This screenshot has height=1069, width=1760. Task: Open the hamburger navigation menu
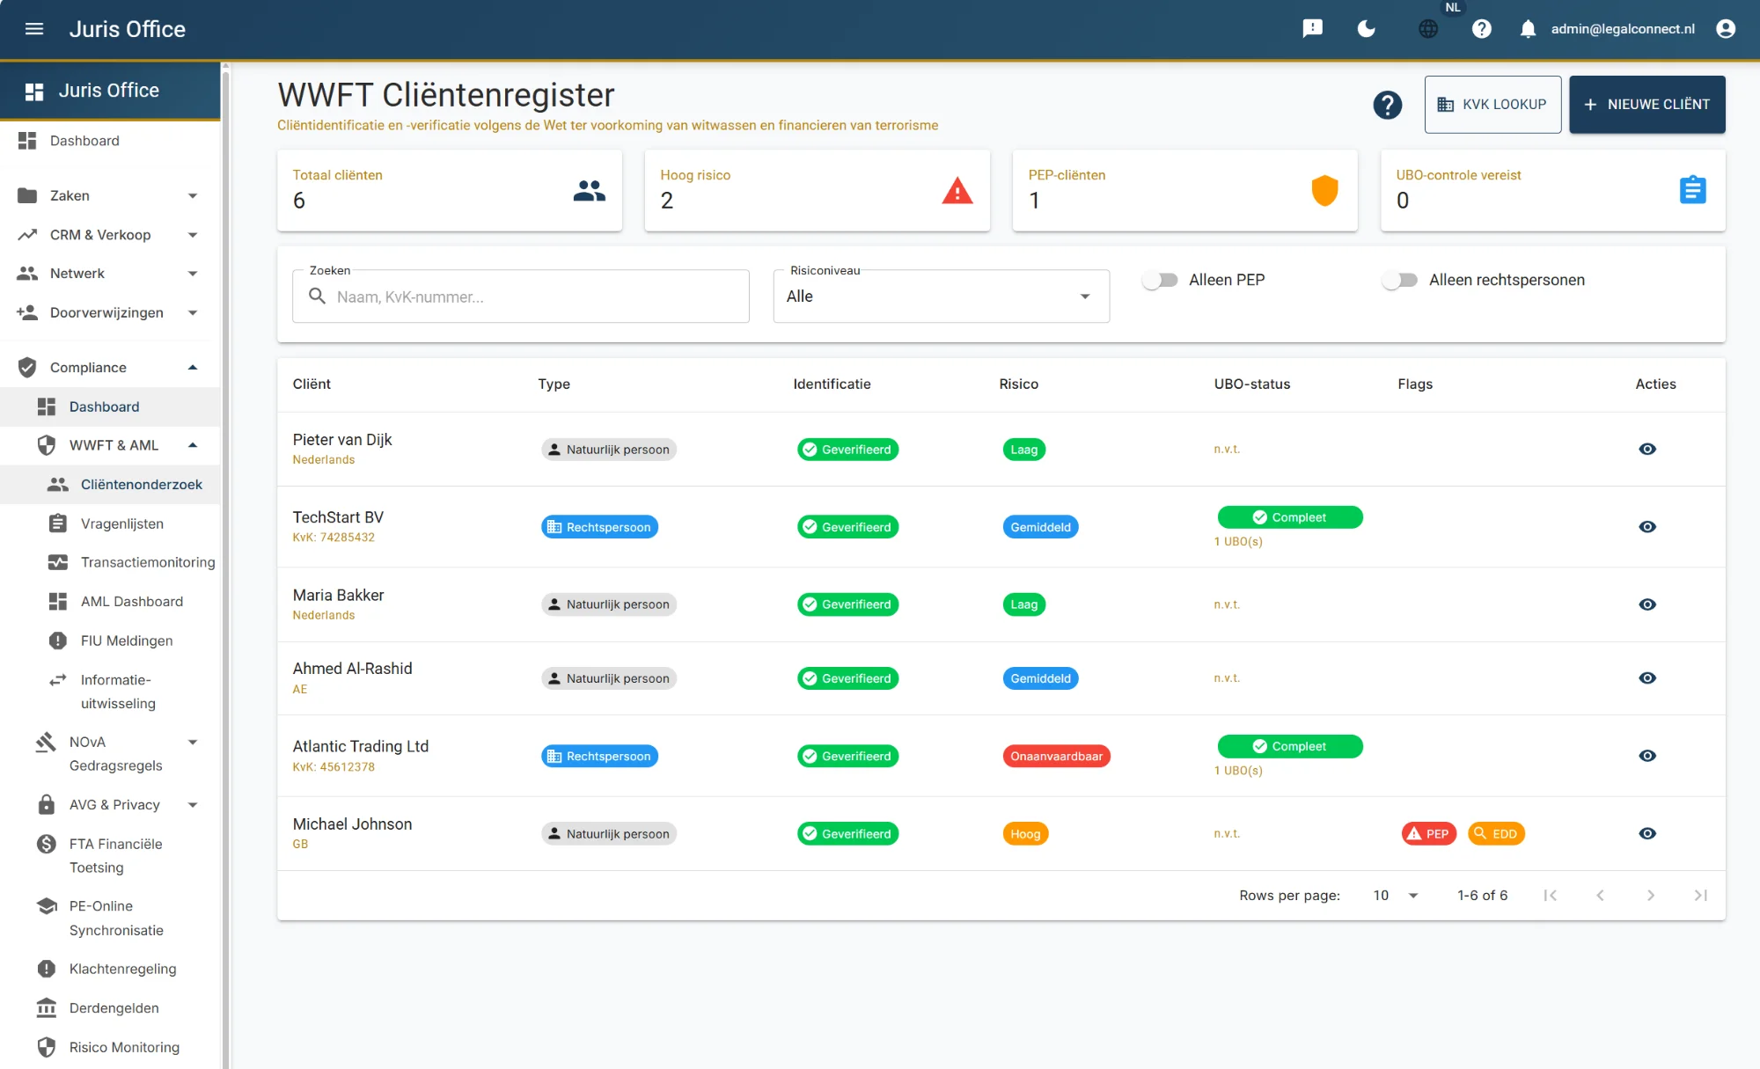point(34,29)
